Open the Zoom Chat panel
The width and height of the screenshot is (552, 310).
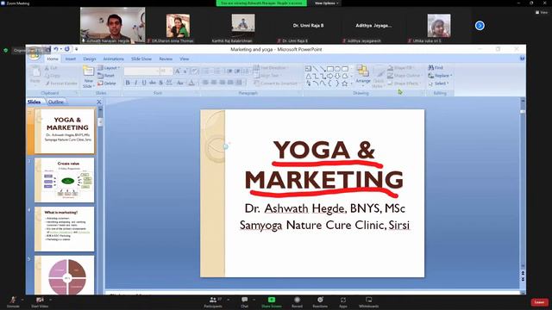point(245,301)
